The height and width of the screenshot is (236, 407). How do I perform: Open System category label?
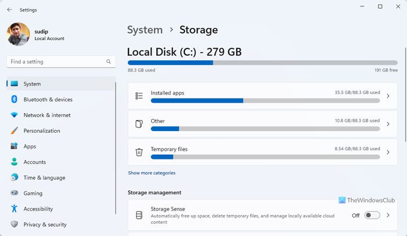tap(32, 84)
